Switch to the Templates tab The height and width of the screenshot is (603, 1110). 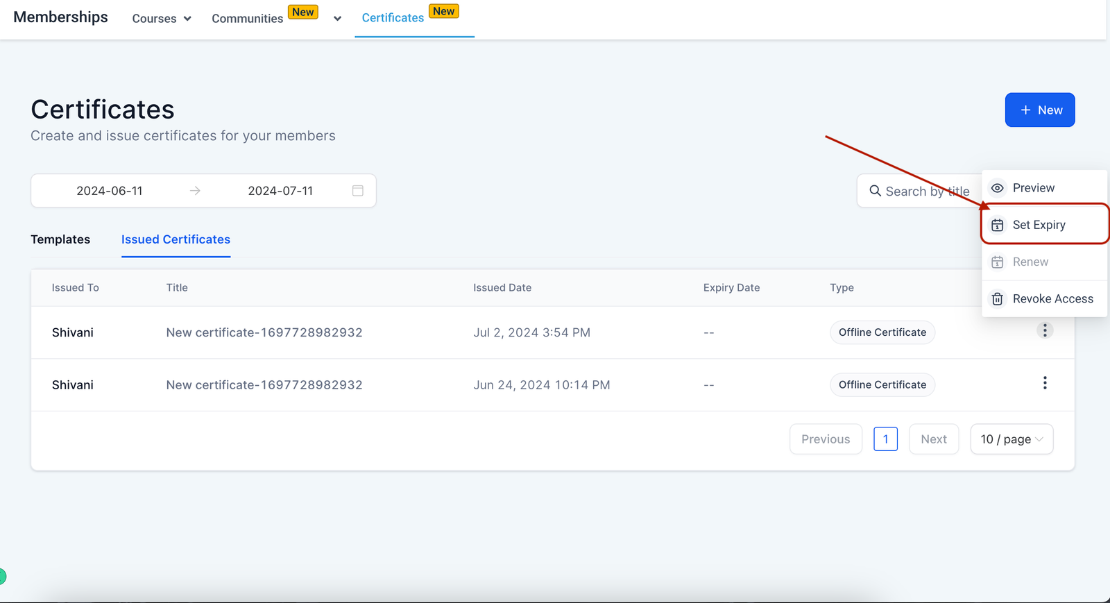click(x=60, y=239)
